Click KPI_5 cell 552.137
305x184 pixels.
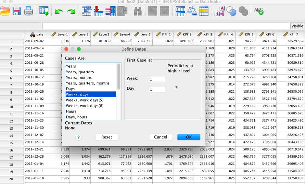click(x=246, y=178)
